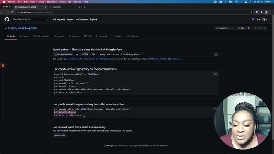274x154 pixels.
Task: Reload the page with the refresh icon
Action: 12,12
